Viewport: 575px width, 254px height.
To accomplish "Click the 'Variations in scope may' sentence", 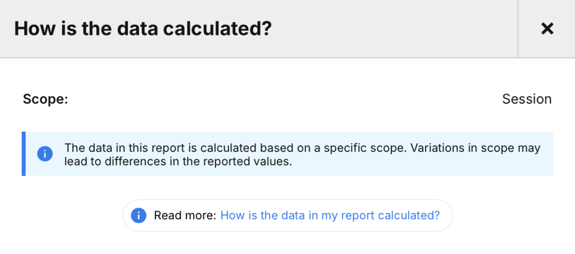I will coord(475,148).
